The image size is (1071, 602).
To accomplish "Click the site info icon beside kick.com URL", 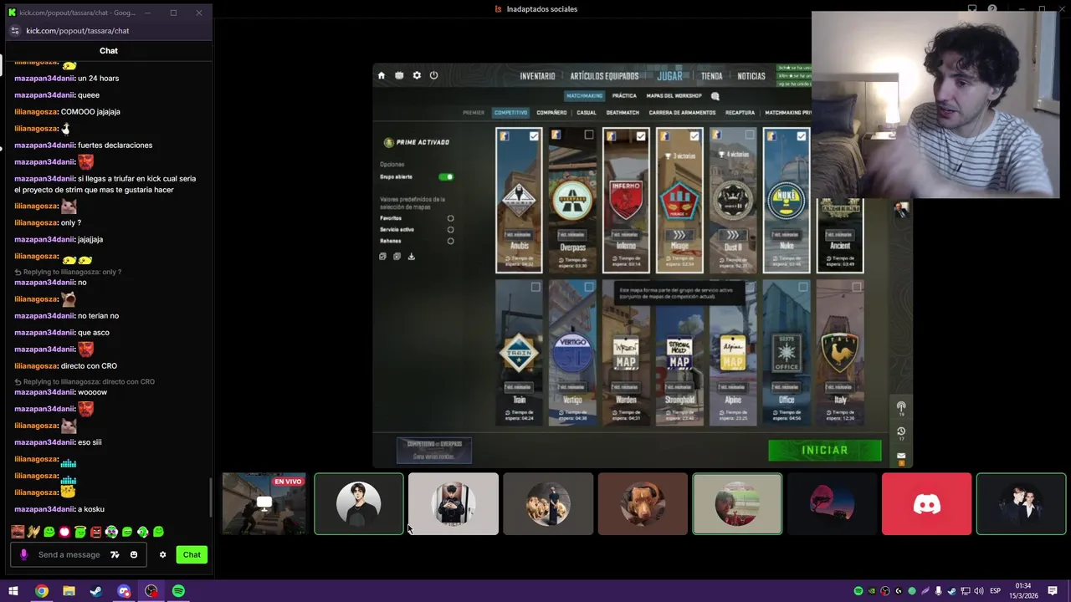I will point(14,31).
